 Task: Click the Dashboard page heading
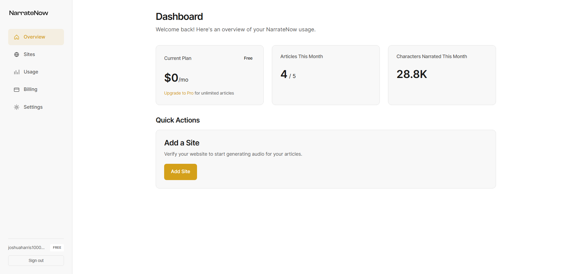(x=179, y=17)
